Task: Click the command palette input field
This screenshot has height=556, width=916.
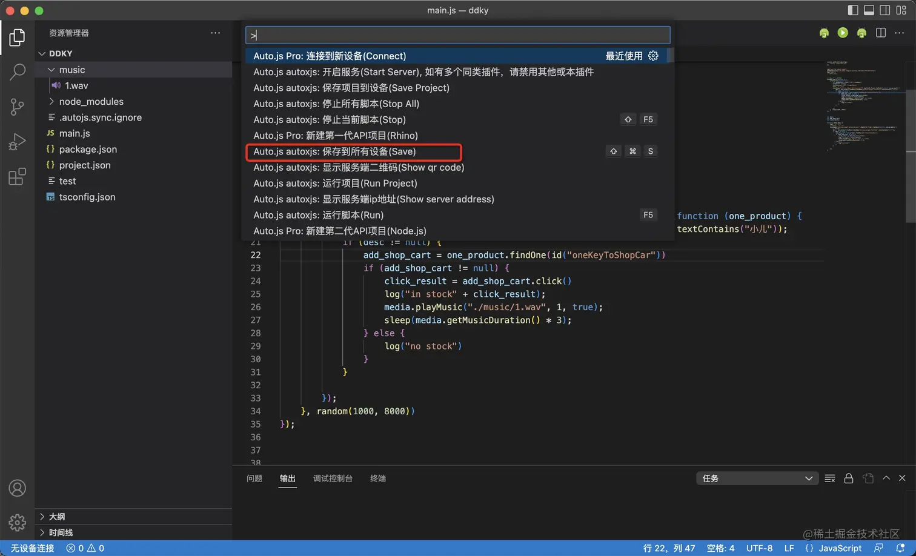Action: (x=457, y=35)
